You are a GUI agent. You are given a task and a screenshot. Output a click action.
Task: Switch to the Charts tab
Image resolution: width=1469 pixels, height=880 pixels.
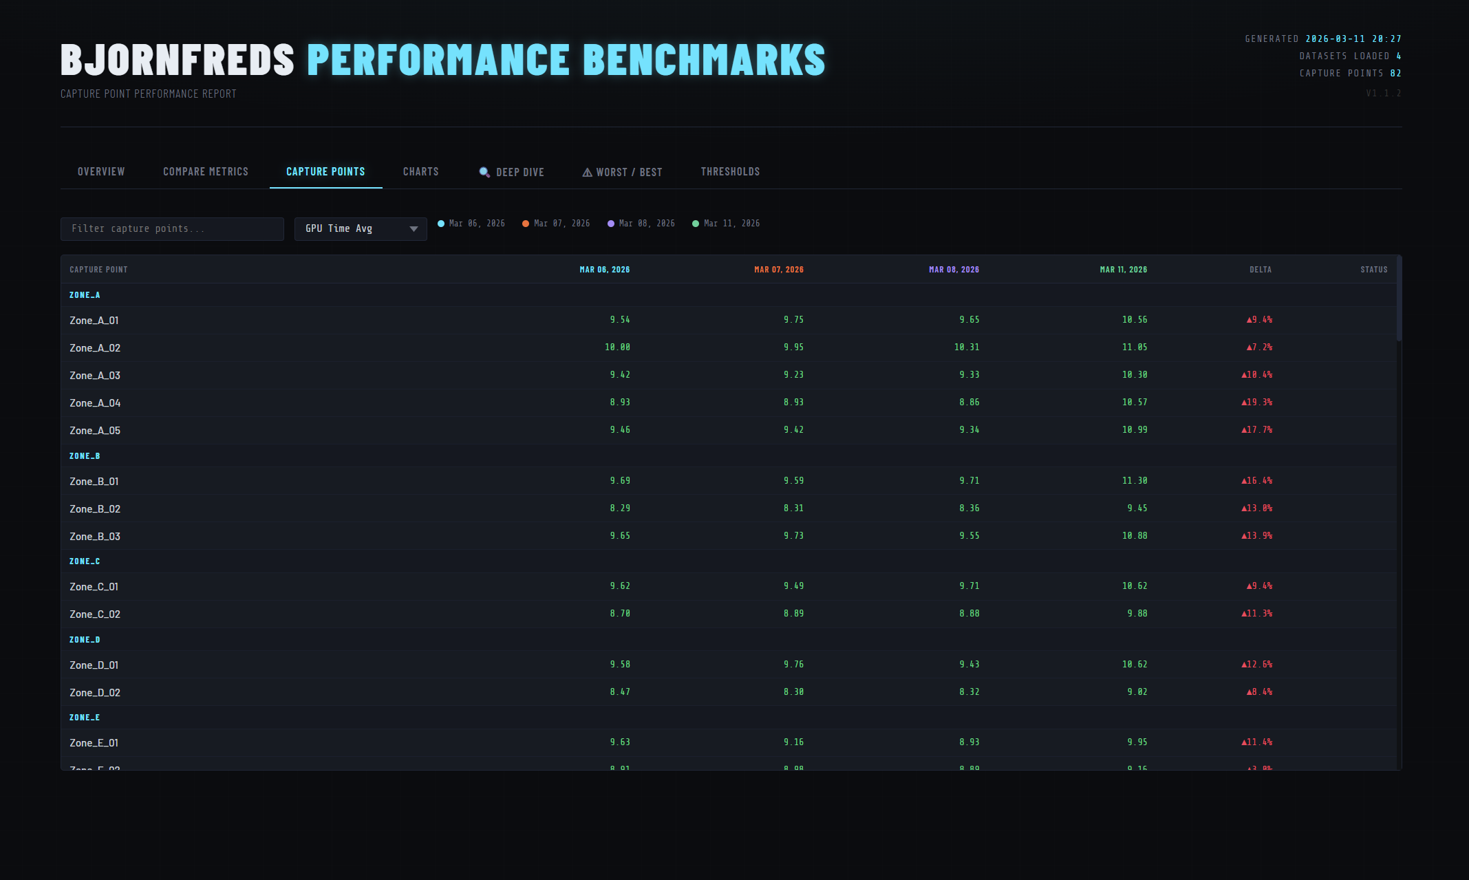[420, 171]
